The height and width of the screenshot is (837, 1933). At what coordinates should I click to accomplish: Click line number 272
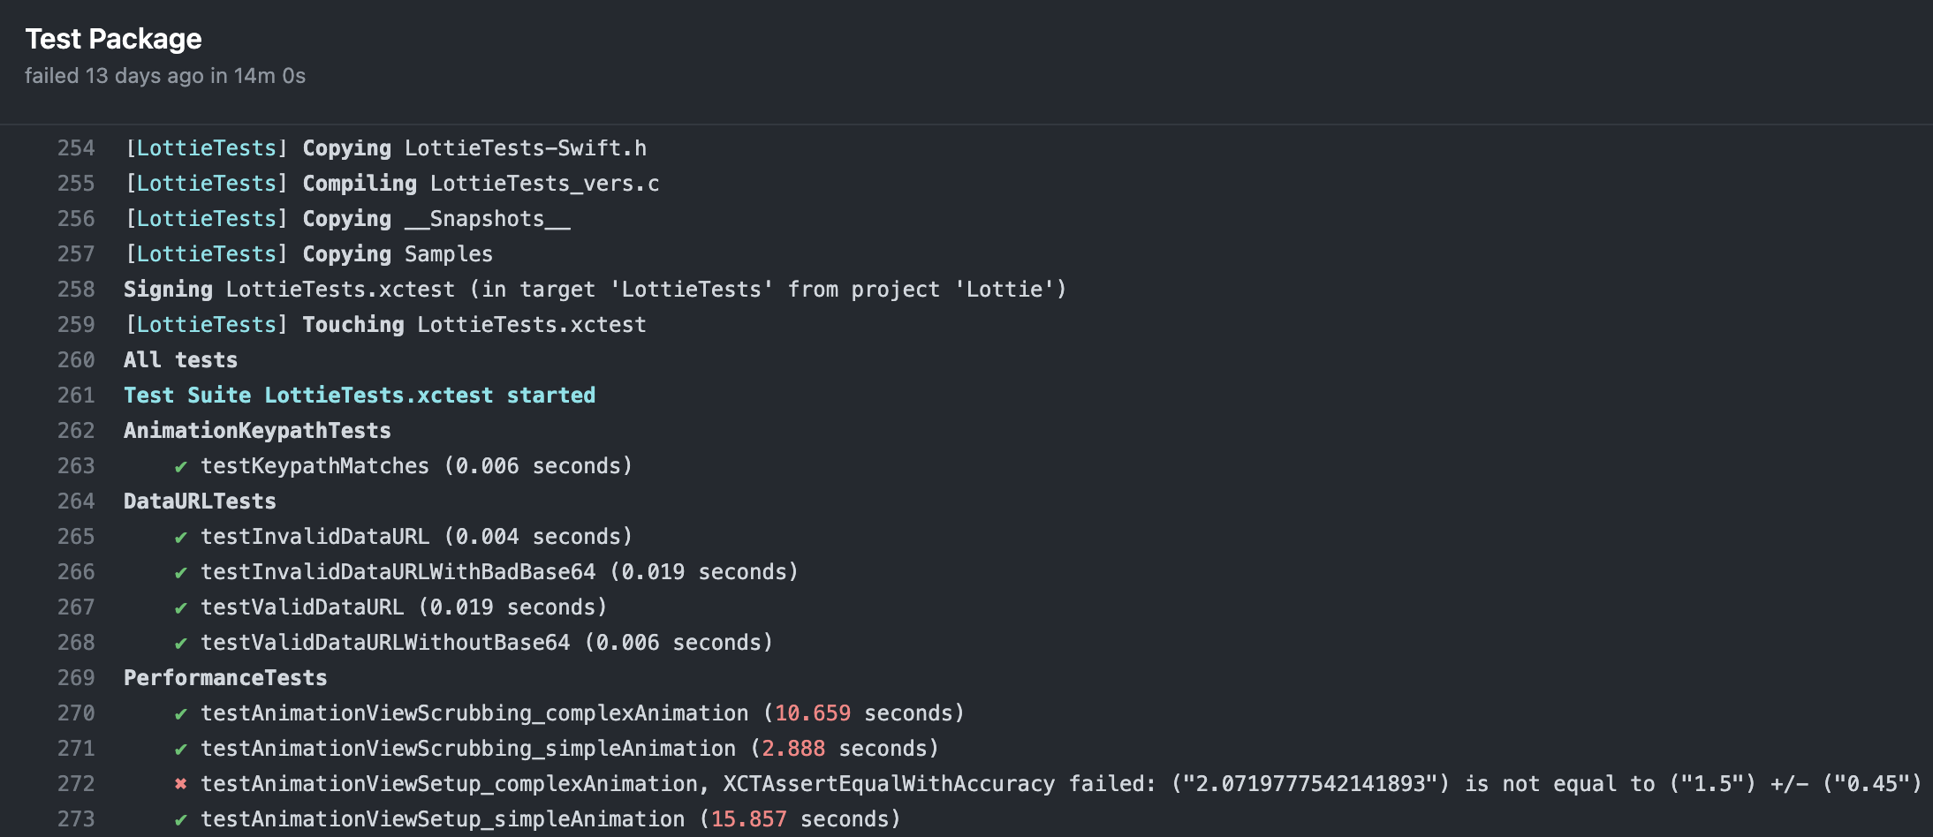tap(76, 784)
